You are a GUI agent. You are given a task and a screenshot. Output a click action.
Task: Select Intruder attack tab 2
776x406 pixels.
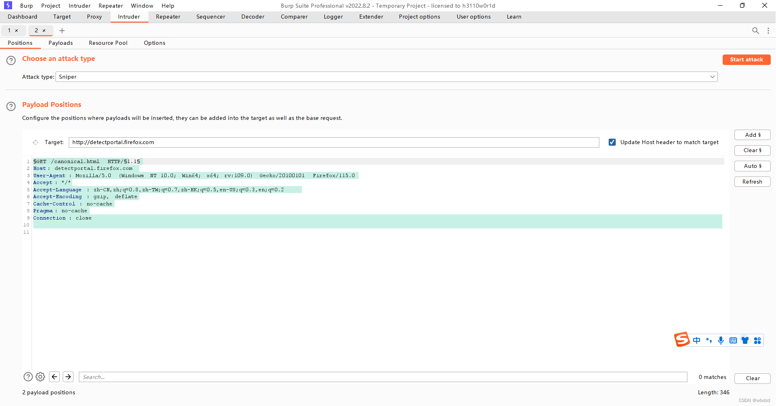(36, 31)
